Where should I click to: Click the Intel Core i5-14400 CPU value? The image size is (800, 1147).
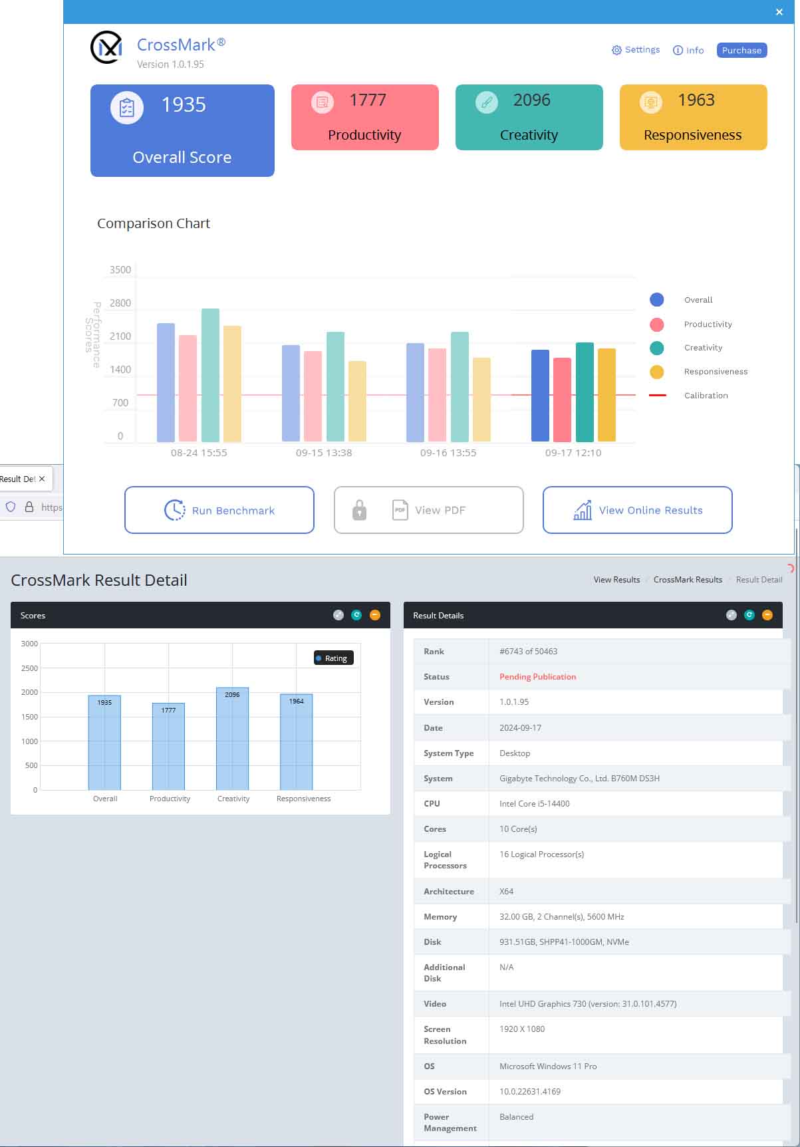point(534,804)
